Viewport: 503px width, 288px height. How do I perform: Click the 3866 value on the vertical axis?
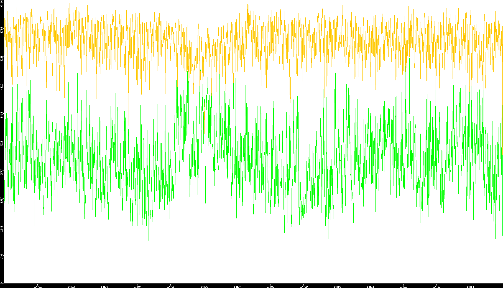coord(2,115)
